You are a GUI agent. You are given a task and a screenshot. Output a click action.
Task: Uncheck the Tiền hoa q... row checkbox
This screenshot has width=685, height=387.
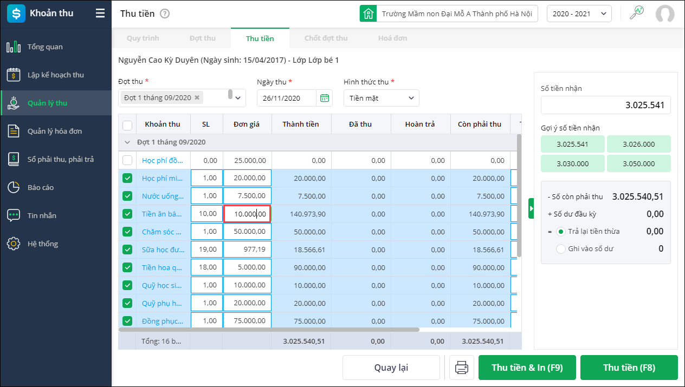[127, 267]
